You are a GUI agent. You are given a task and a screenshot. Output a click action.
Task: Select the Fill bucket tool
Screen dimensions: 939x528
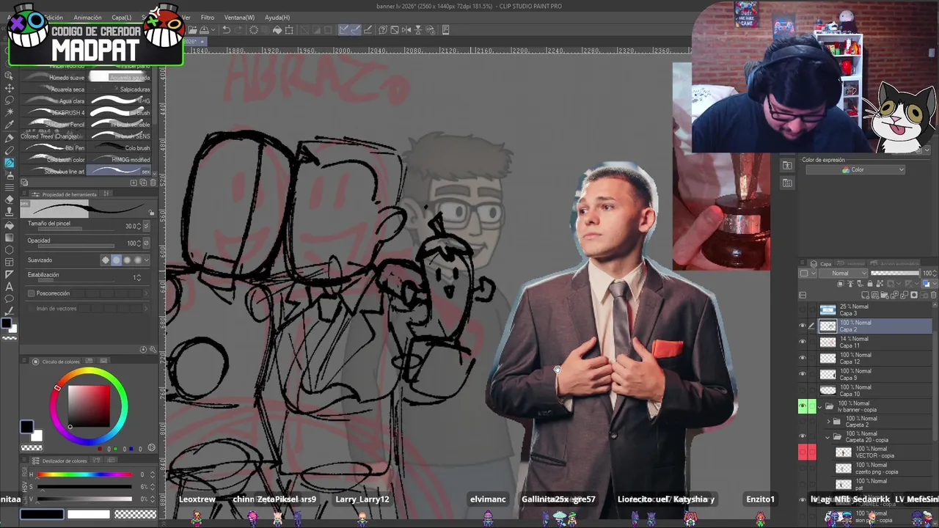tap(10, 225)
